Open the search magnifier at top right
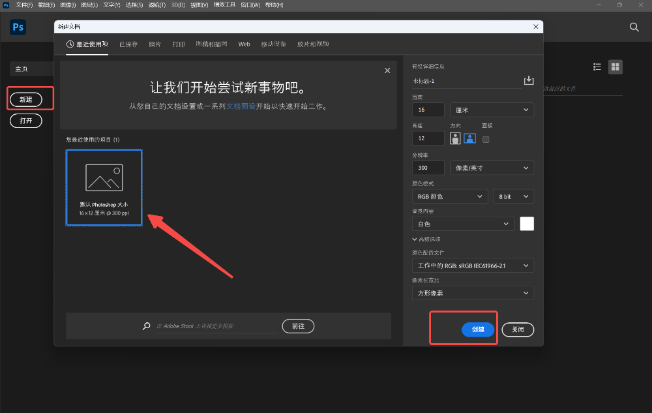652x413 pixels. click(634, 27)
